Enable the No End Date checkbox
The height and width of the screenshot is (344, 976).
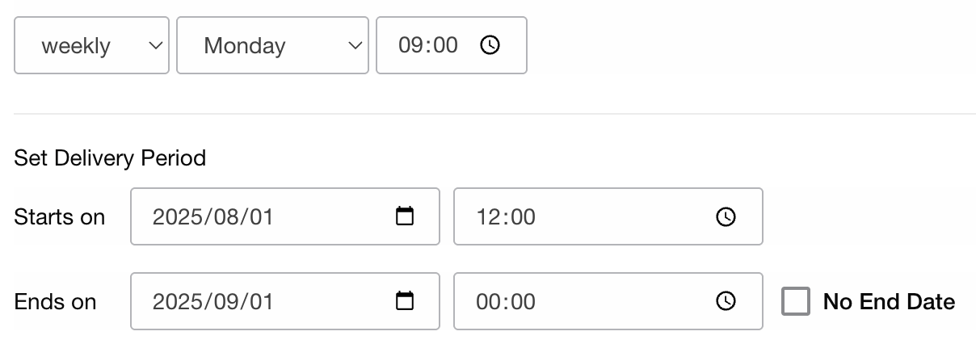pyautogui.click(x=796, y=302)
